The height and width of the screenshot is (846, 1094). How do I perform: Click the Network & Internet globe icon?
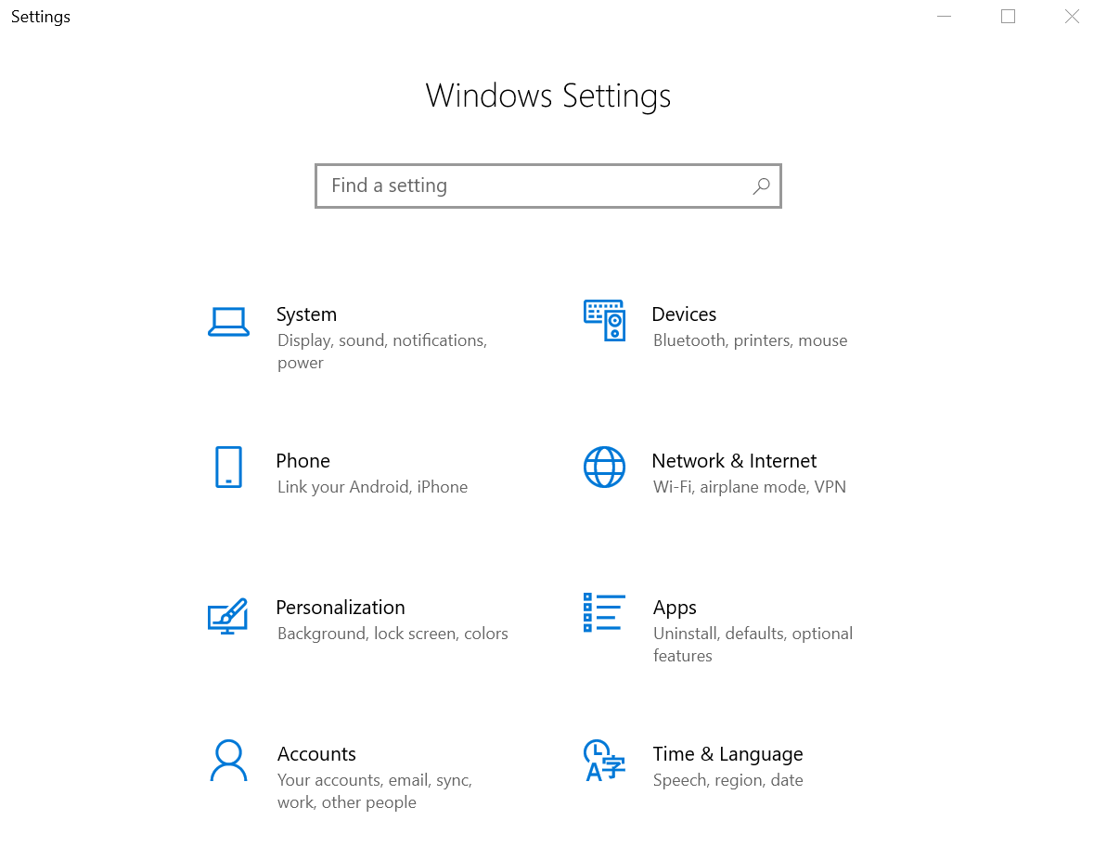604,467
